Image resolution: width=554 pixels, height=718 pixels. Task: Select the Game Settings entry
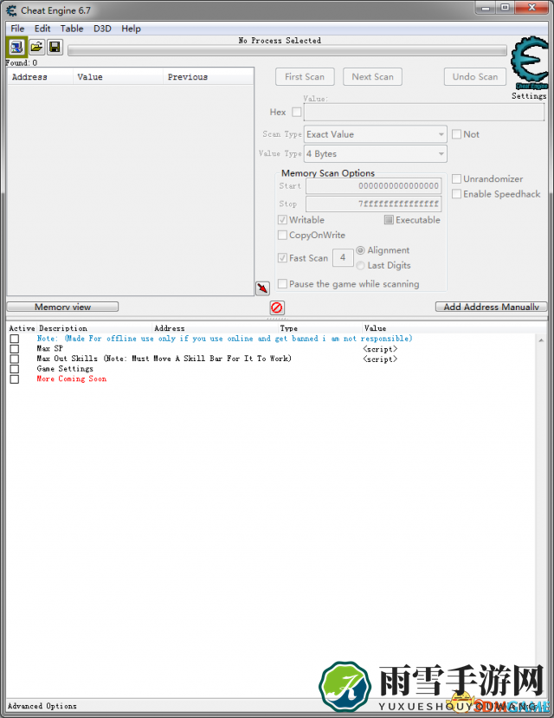click(65, 369)
